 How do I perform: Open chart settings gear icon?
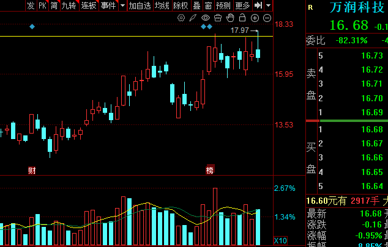coord(181,18)
